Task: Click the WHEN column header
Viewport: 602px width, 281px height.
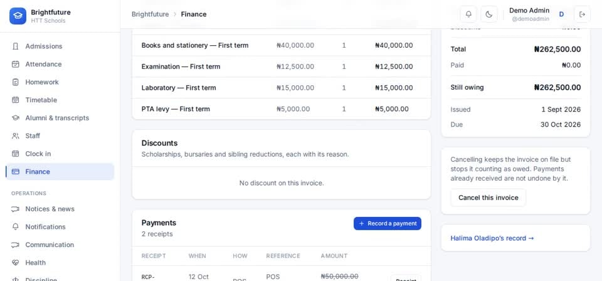Action: [x=197, y=256]
